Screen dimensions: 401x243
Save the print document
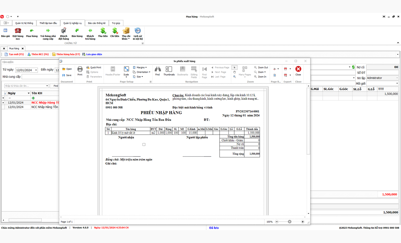(x=67, y=75)
